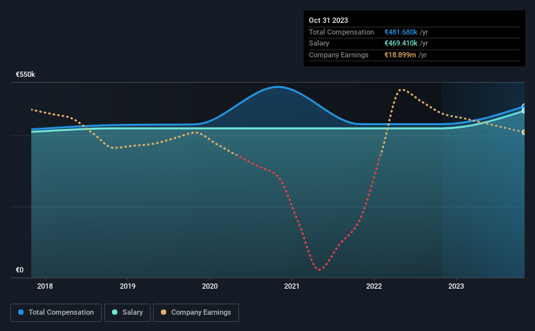Click the teal Salary endpoint marker
The height and width of the screenshot is (331, 535).
coord(524,111)
